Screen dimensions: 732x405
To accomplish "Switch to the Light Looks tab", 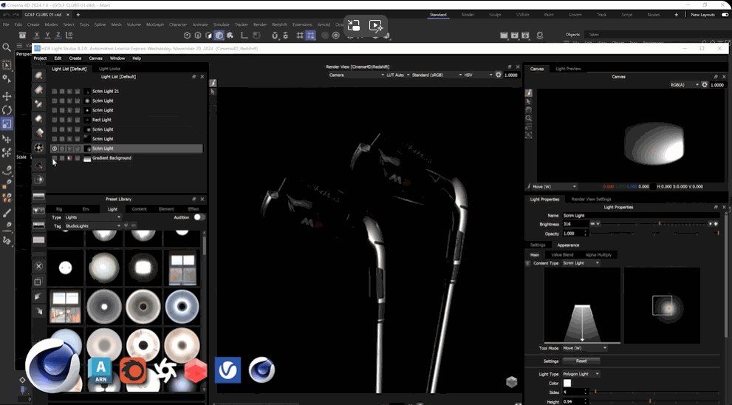I will pyautogui.click(x=110, y=69).
